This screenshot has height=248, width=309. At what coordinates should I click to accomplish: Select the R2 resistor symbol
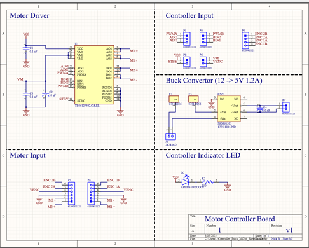[x=209, y=182]
